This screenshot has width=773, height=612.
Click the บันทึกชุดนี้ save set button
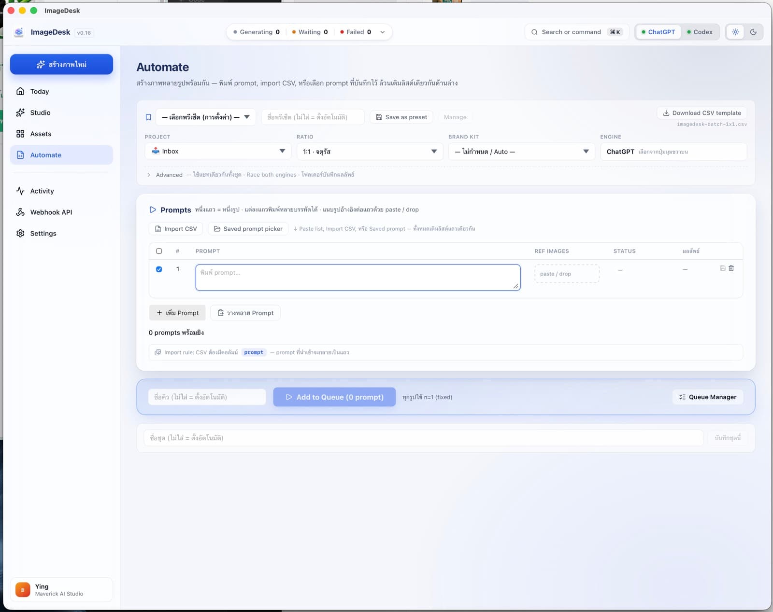[x=728, y=438]
